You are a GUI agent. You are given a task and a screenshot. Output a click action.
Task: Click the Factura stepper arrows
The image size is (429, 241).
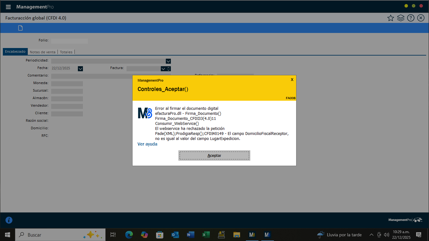(x=169, y=69)
